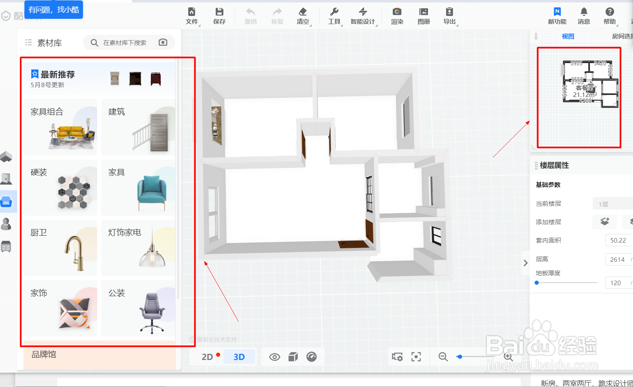Open the 图册 (Album) gallery
This screenshot has width=633, height=387.
(x=424, y=16)
